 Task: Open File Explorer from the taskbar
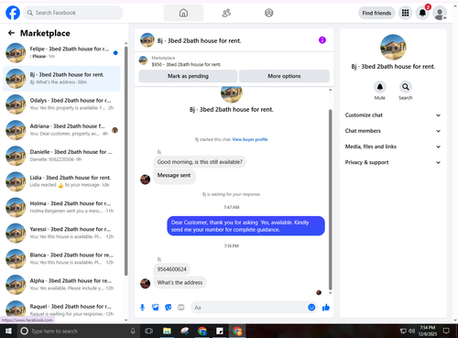[167, 331]
